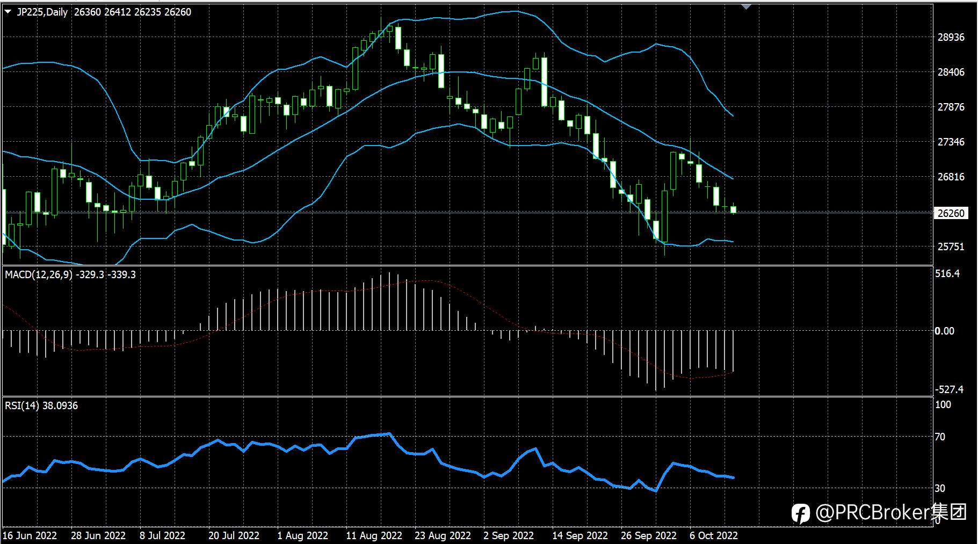Click RSI scale level 100
This screenshot has width=978, height=544.
(943, 404)
